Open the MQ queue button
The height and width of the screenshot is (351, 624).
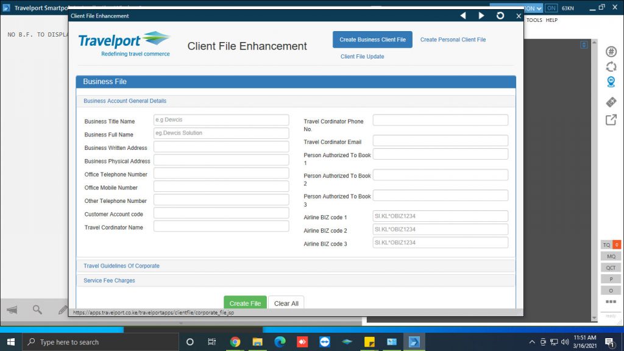tap(611, 257)
